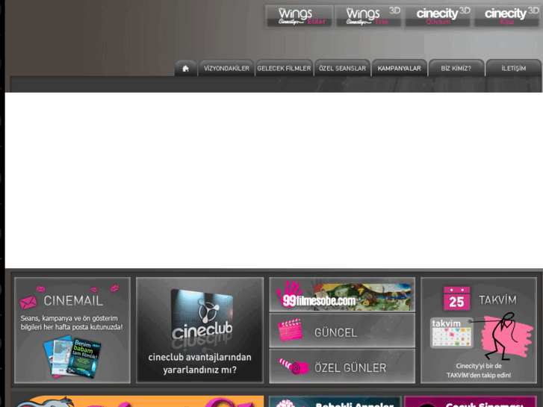
Task: Open the home page icon tab
Action: pos(186,68)
